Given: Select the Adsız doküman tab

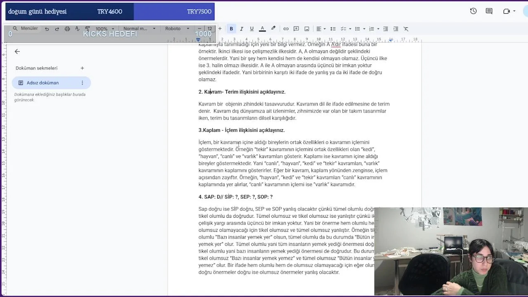Looking at the screenshot, I should tap(51, 83).
